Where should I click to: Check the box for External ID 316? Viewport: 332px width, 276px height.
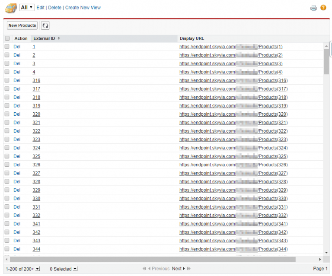(x=7, y=80)
